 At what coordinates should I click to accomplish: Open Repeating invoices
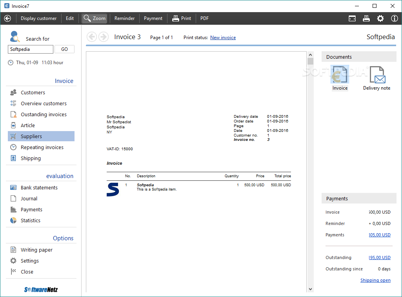(42, 148)
